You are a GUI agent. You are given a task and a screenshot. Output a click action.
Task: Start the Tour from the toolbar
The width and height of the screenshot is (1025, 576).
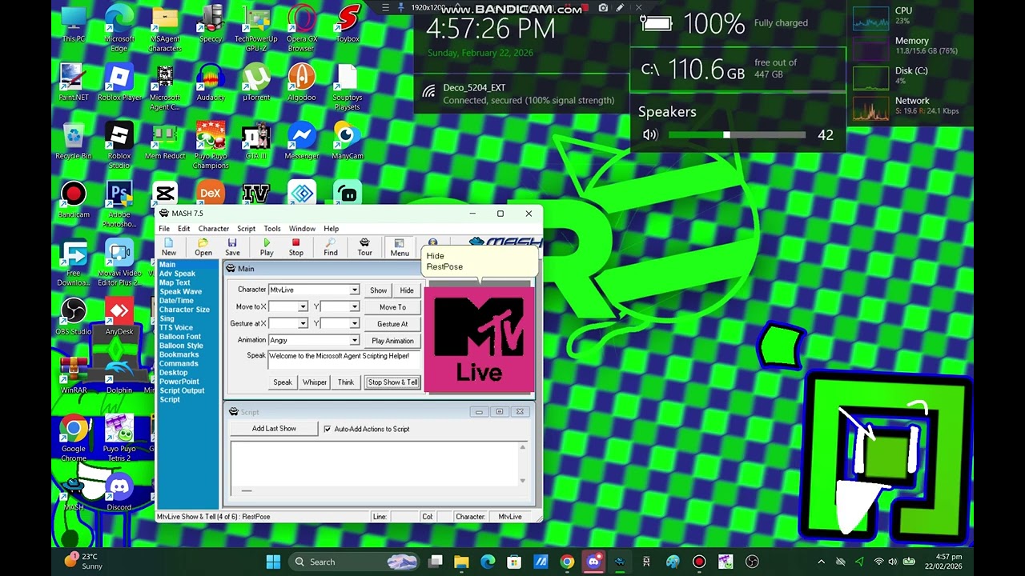pyautogui.click(x=364, y=247)
